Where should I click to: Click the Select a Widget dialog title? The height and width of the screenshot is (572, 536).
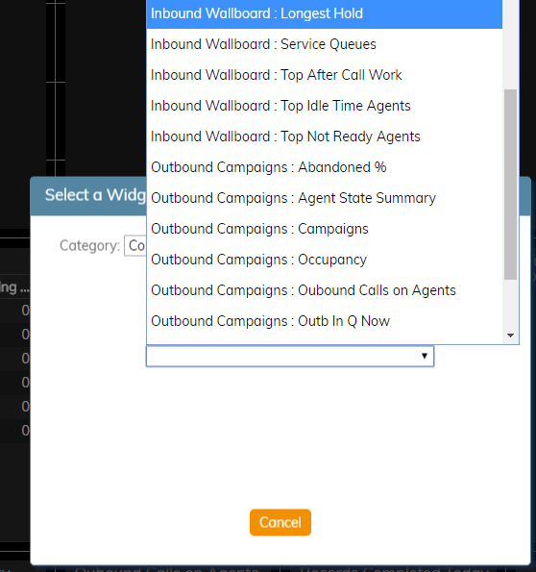click(95, 195)
